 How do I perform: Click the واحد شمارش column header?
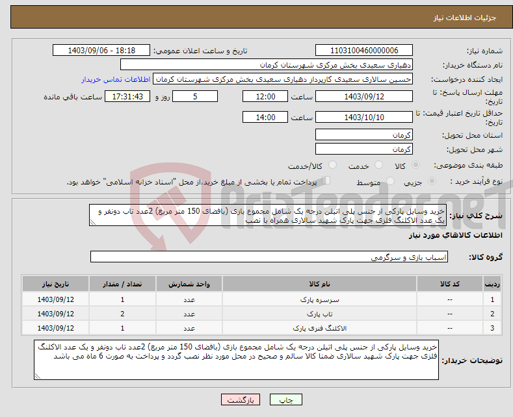tap(189, 284)
